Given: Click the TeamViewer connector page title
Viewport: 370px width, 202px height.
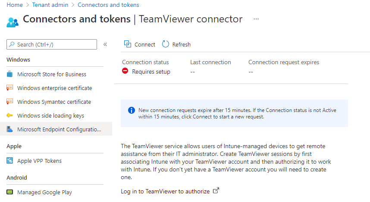Looking at the screenshot, I should coord(191,19).
